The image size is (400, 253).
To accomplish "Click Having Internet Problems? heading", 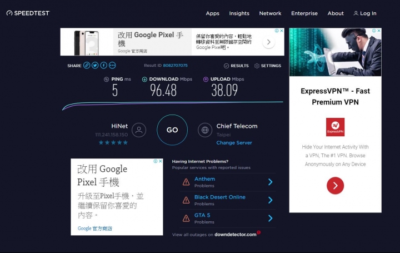I will (x=200, y=161).
